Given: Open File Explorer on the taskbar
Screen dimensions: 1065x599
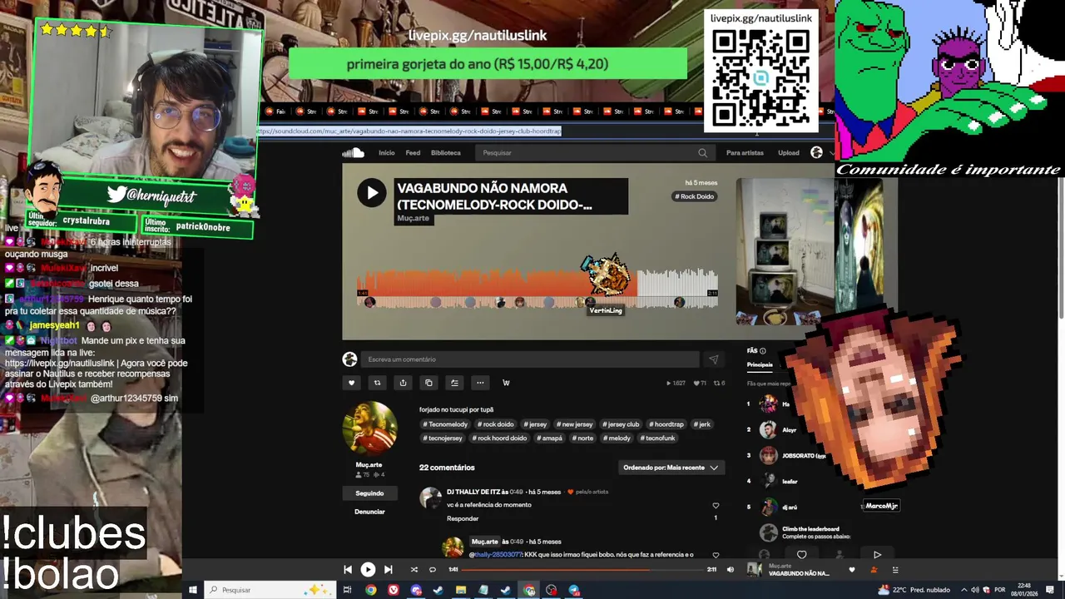Looking at the screenshot, I should tap(461, 590).
